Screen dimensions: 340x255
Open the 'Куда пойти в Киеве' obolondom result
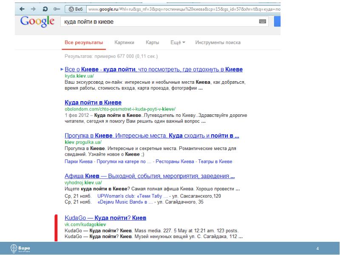[93, 102]
